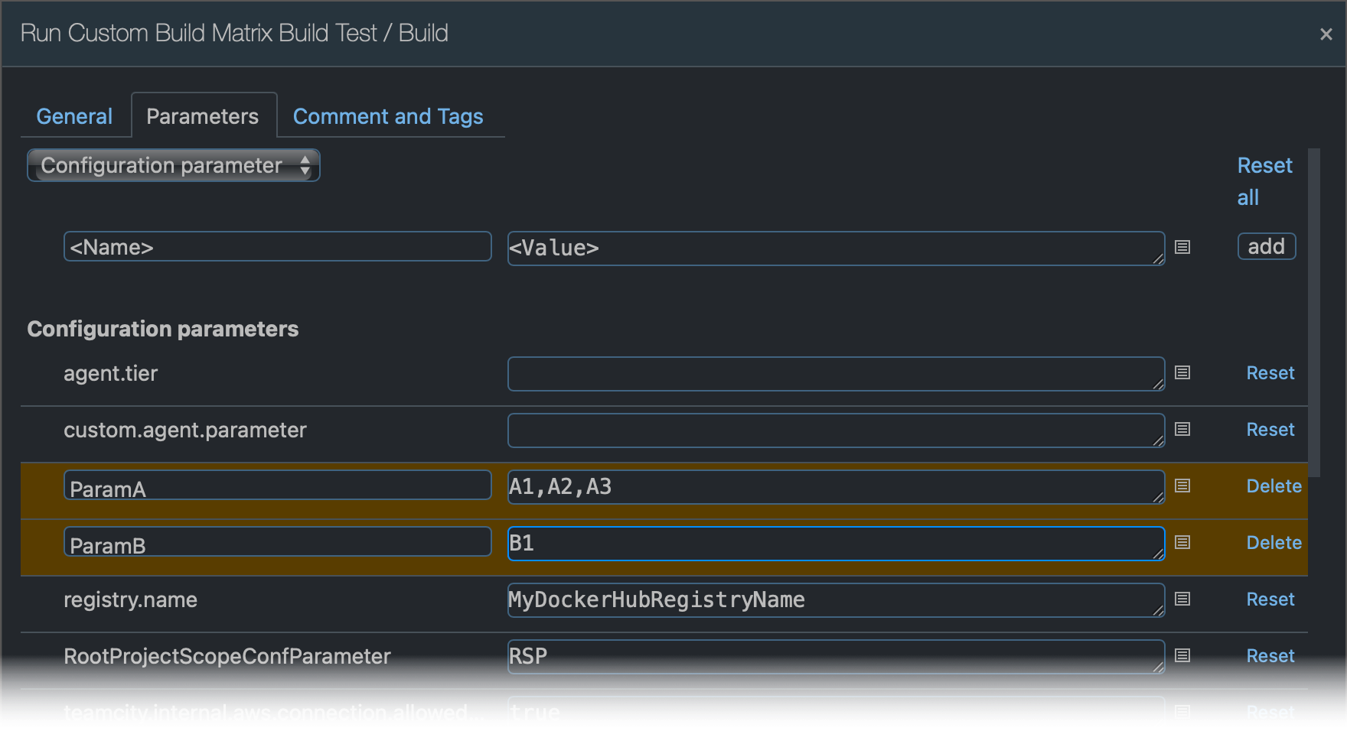Open the multiline editor for ParamA value
This screenshot has width=1347, height=731.
(1182, 486)
